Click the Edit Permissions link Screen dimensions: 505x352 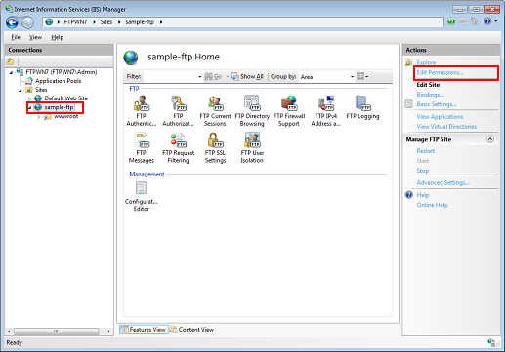(x=441, y=72)
